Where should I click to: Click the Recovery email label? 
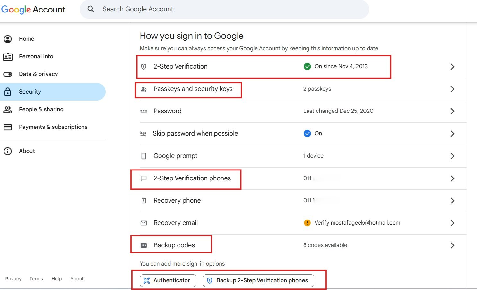(176, 223)
